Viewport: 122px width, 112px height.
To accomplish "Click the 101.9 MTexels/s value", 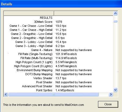I will [x=66, y=54].
